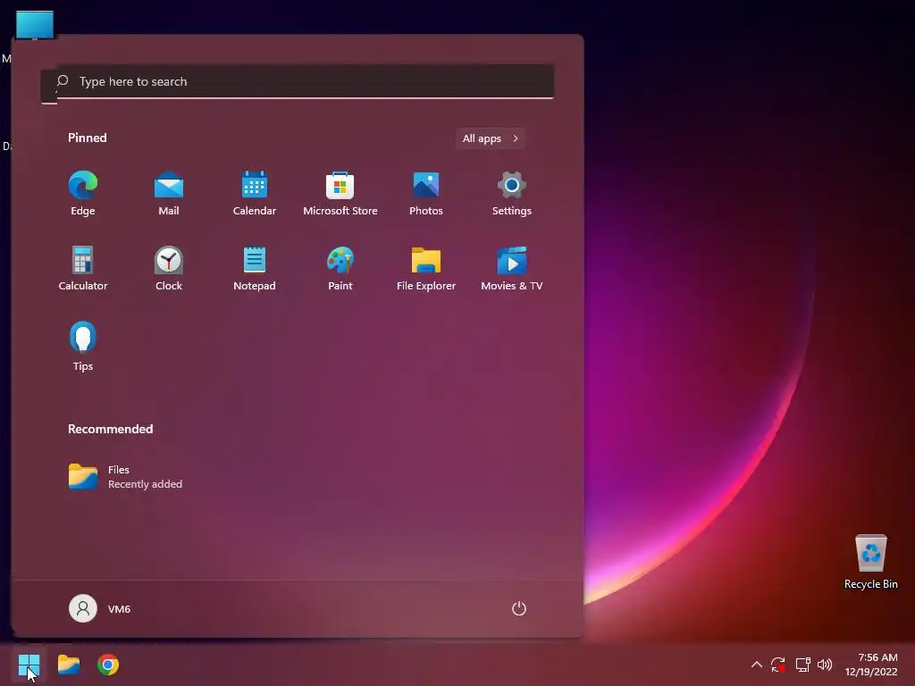Open Edge from pinned apps
915x686 pixels.
click(83, 194)
